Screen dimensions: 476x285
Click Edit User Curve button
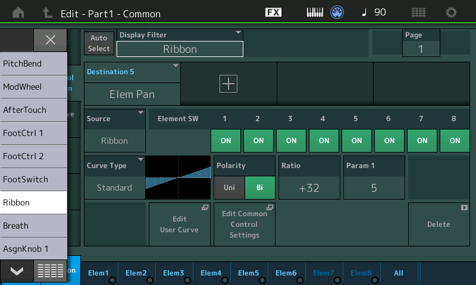click(x=179, y=224)
